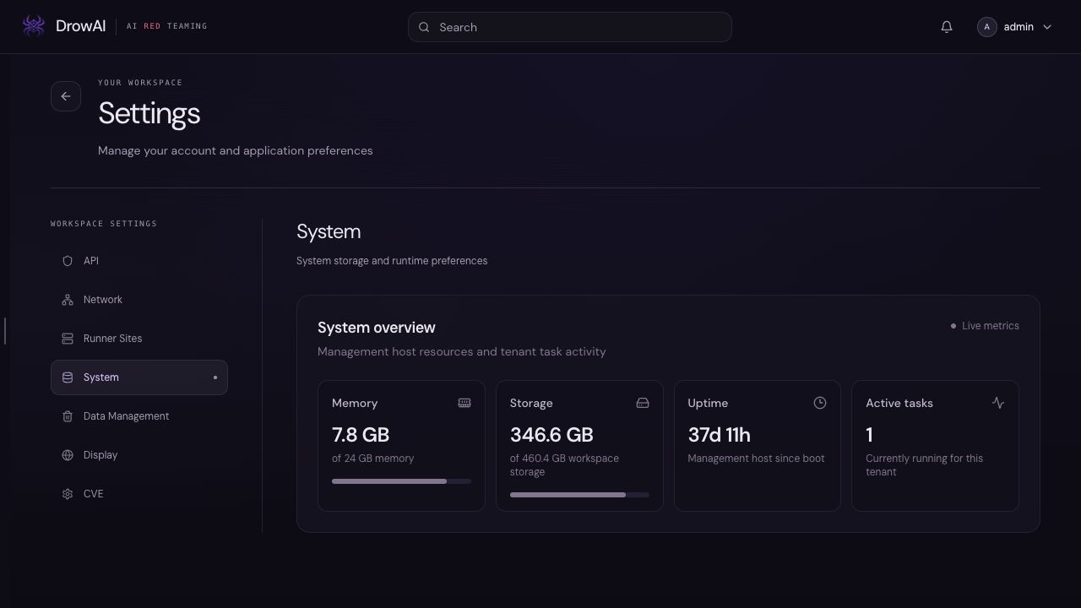Click the 346.6 GB storage value
The height and width of the screenshot is (608, 1081).
click(551, 435)
